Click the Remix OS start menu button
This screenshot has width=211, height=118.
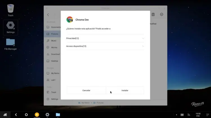pyautogui.click(x=5, y=115)
